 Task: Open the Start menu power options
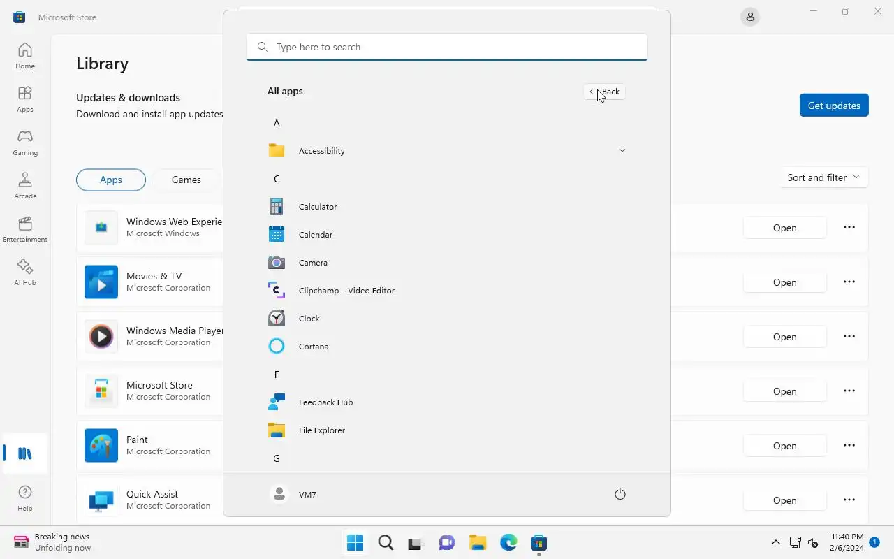(x=620, y=494)
